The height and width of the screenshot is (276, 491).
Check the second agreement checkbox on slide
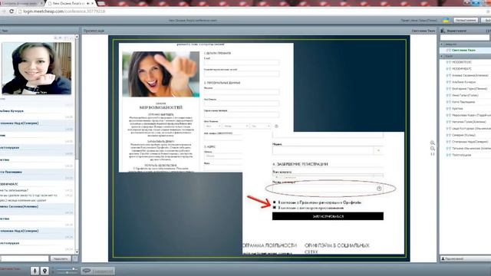(275, 208)
